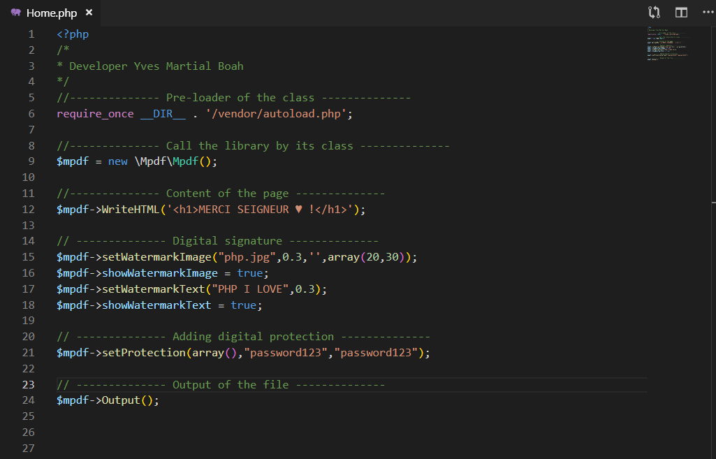Click the setWatermarkImage method name
This screenshot has height=459, width=716.
pyautogui.click(x=156, y=257)
